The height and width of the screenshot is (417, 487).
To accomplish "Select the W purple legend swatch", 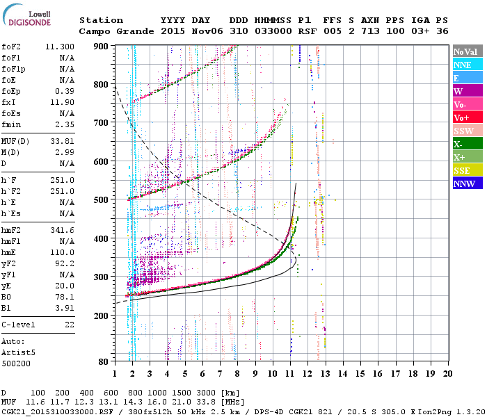I will (468, 91).
